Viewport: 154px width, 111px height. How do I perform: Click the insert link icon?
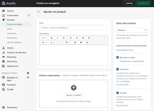(x=60, y=42)
